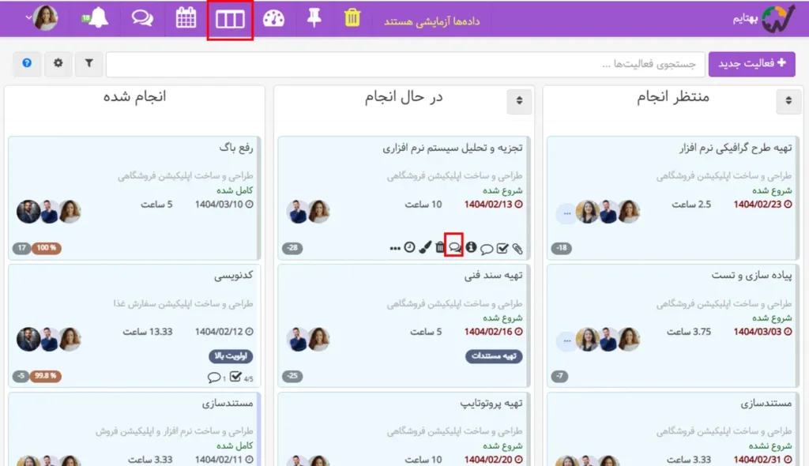Toggle the checklist icon on تجزیه و تحلیل card
Viewport: 809px width, 466px height.
click(x=503, y=246)
